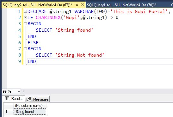Screen dimensions: 173x117
Task: Click the SELECT keyword on line 8
Action: click(44, 55)
